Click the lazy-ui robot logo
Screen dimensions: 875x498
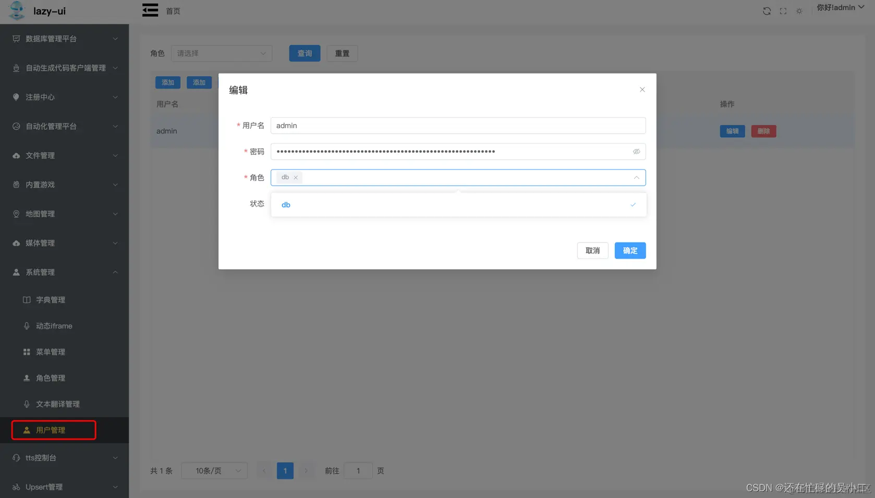(x=17, y=10)
